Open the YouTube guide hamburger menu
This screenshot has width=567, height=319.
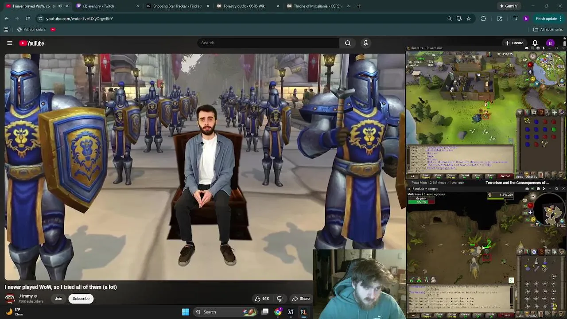click(9, 43)
